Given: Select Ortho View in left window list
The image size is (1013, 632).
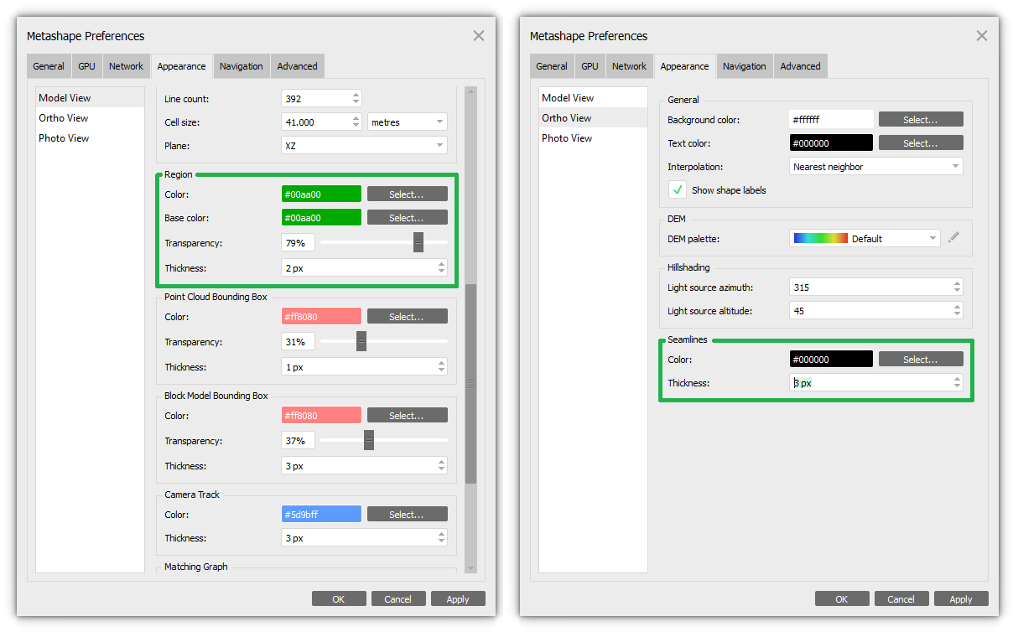Looking at the screenshot, I should [90, 118].
